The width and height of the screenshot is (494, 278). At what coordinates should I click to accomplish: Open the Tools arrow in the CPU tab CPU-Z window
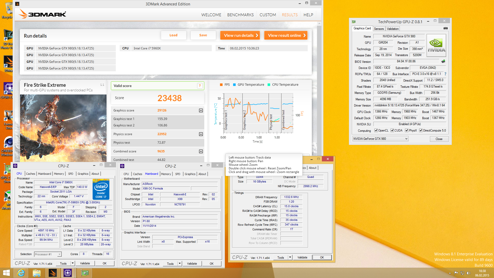pos(73,263)
